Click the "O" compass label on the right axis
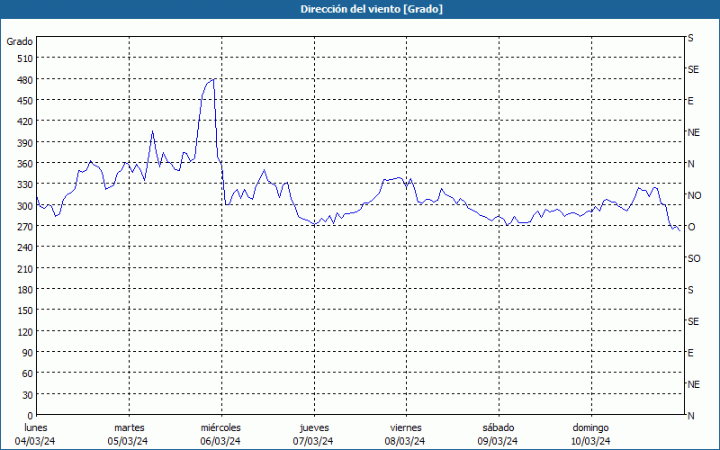The width and height of the screenshot is (720, 450). [691, 227]
